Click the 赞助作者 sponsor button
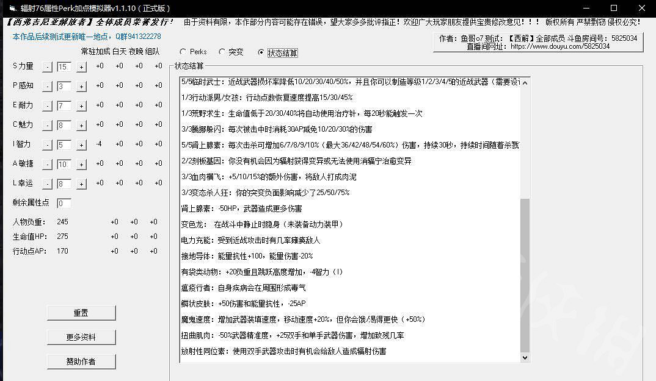 (81, 361)
